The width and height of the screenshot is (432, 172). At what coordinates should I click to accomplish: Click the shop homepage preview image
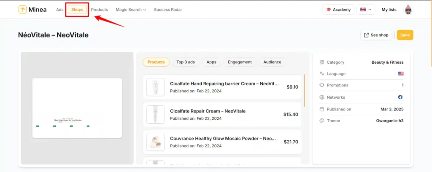[x=77, y=108]
